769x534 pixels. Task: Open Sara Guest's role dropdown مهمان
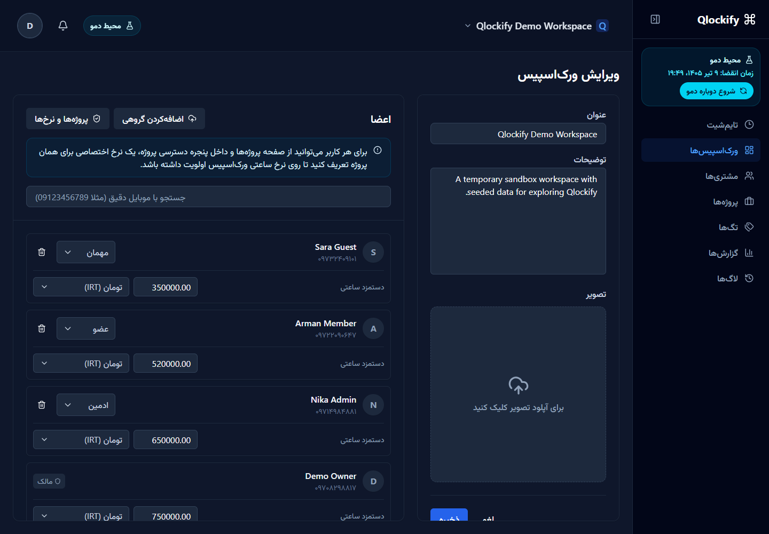86,252
